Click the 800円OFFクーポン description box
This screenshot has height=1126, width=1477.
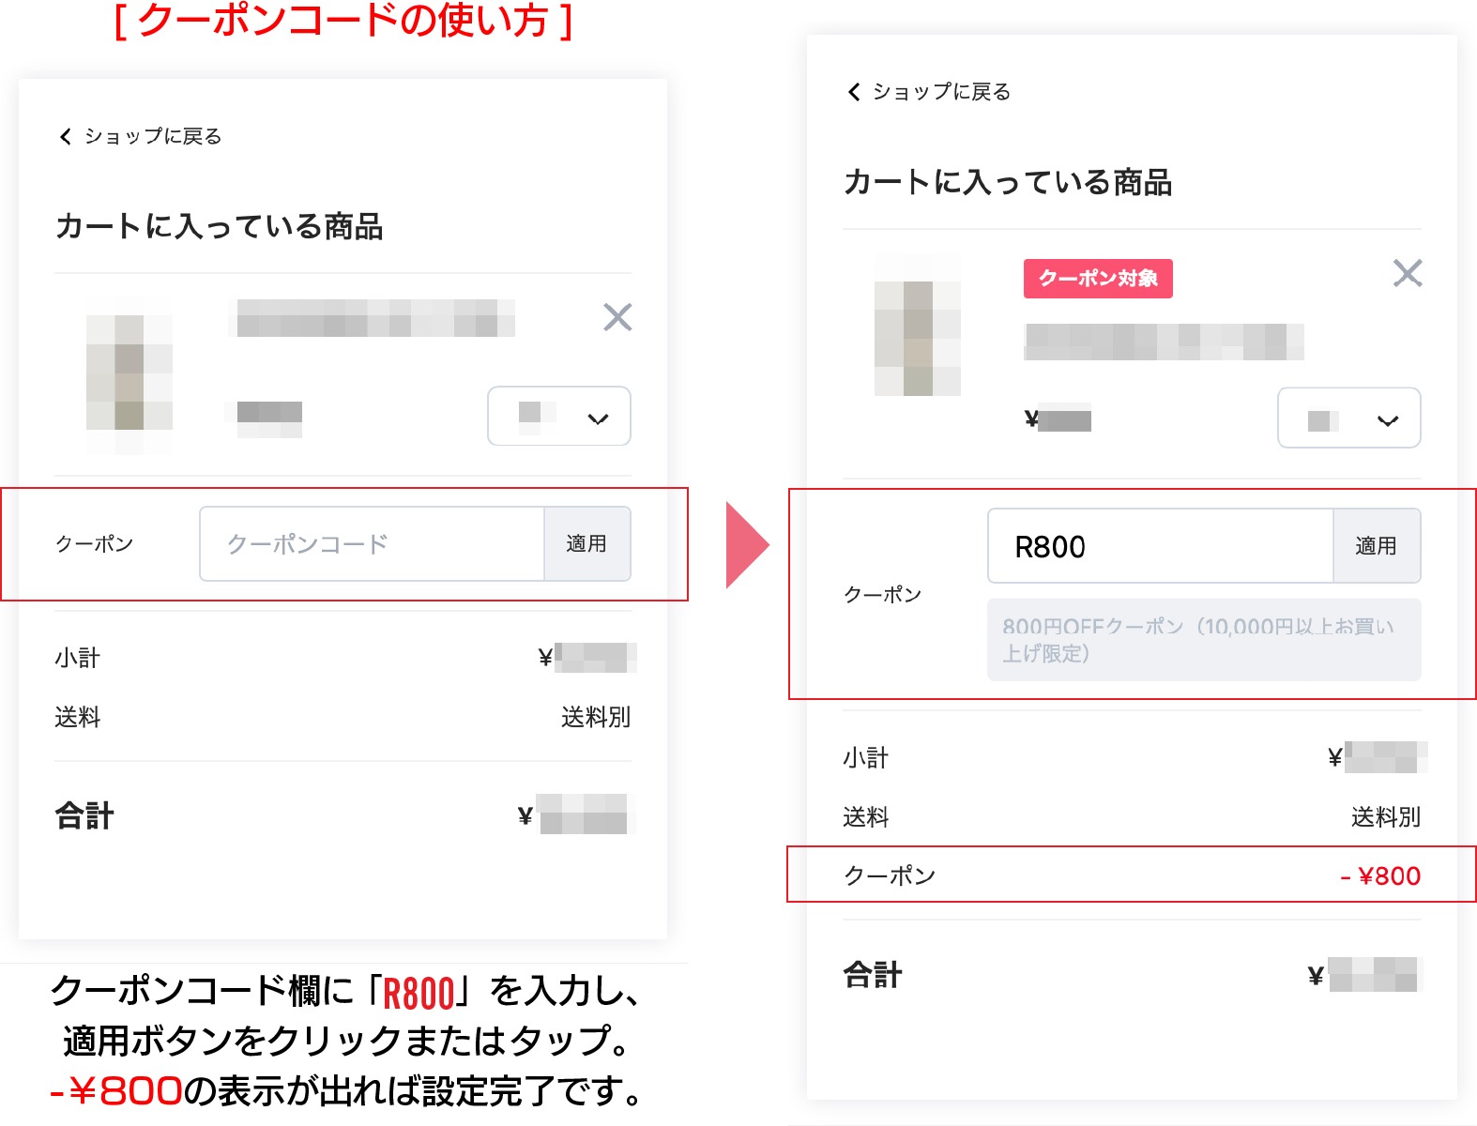tap(1204, 640)
